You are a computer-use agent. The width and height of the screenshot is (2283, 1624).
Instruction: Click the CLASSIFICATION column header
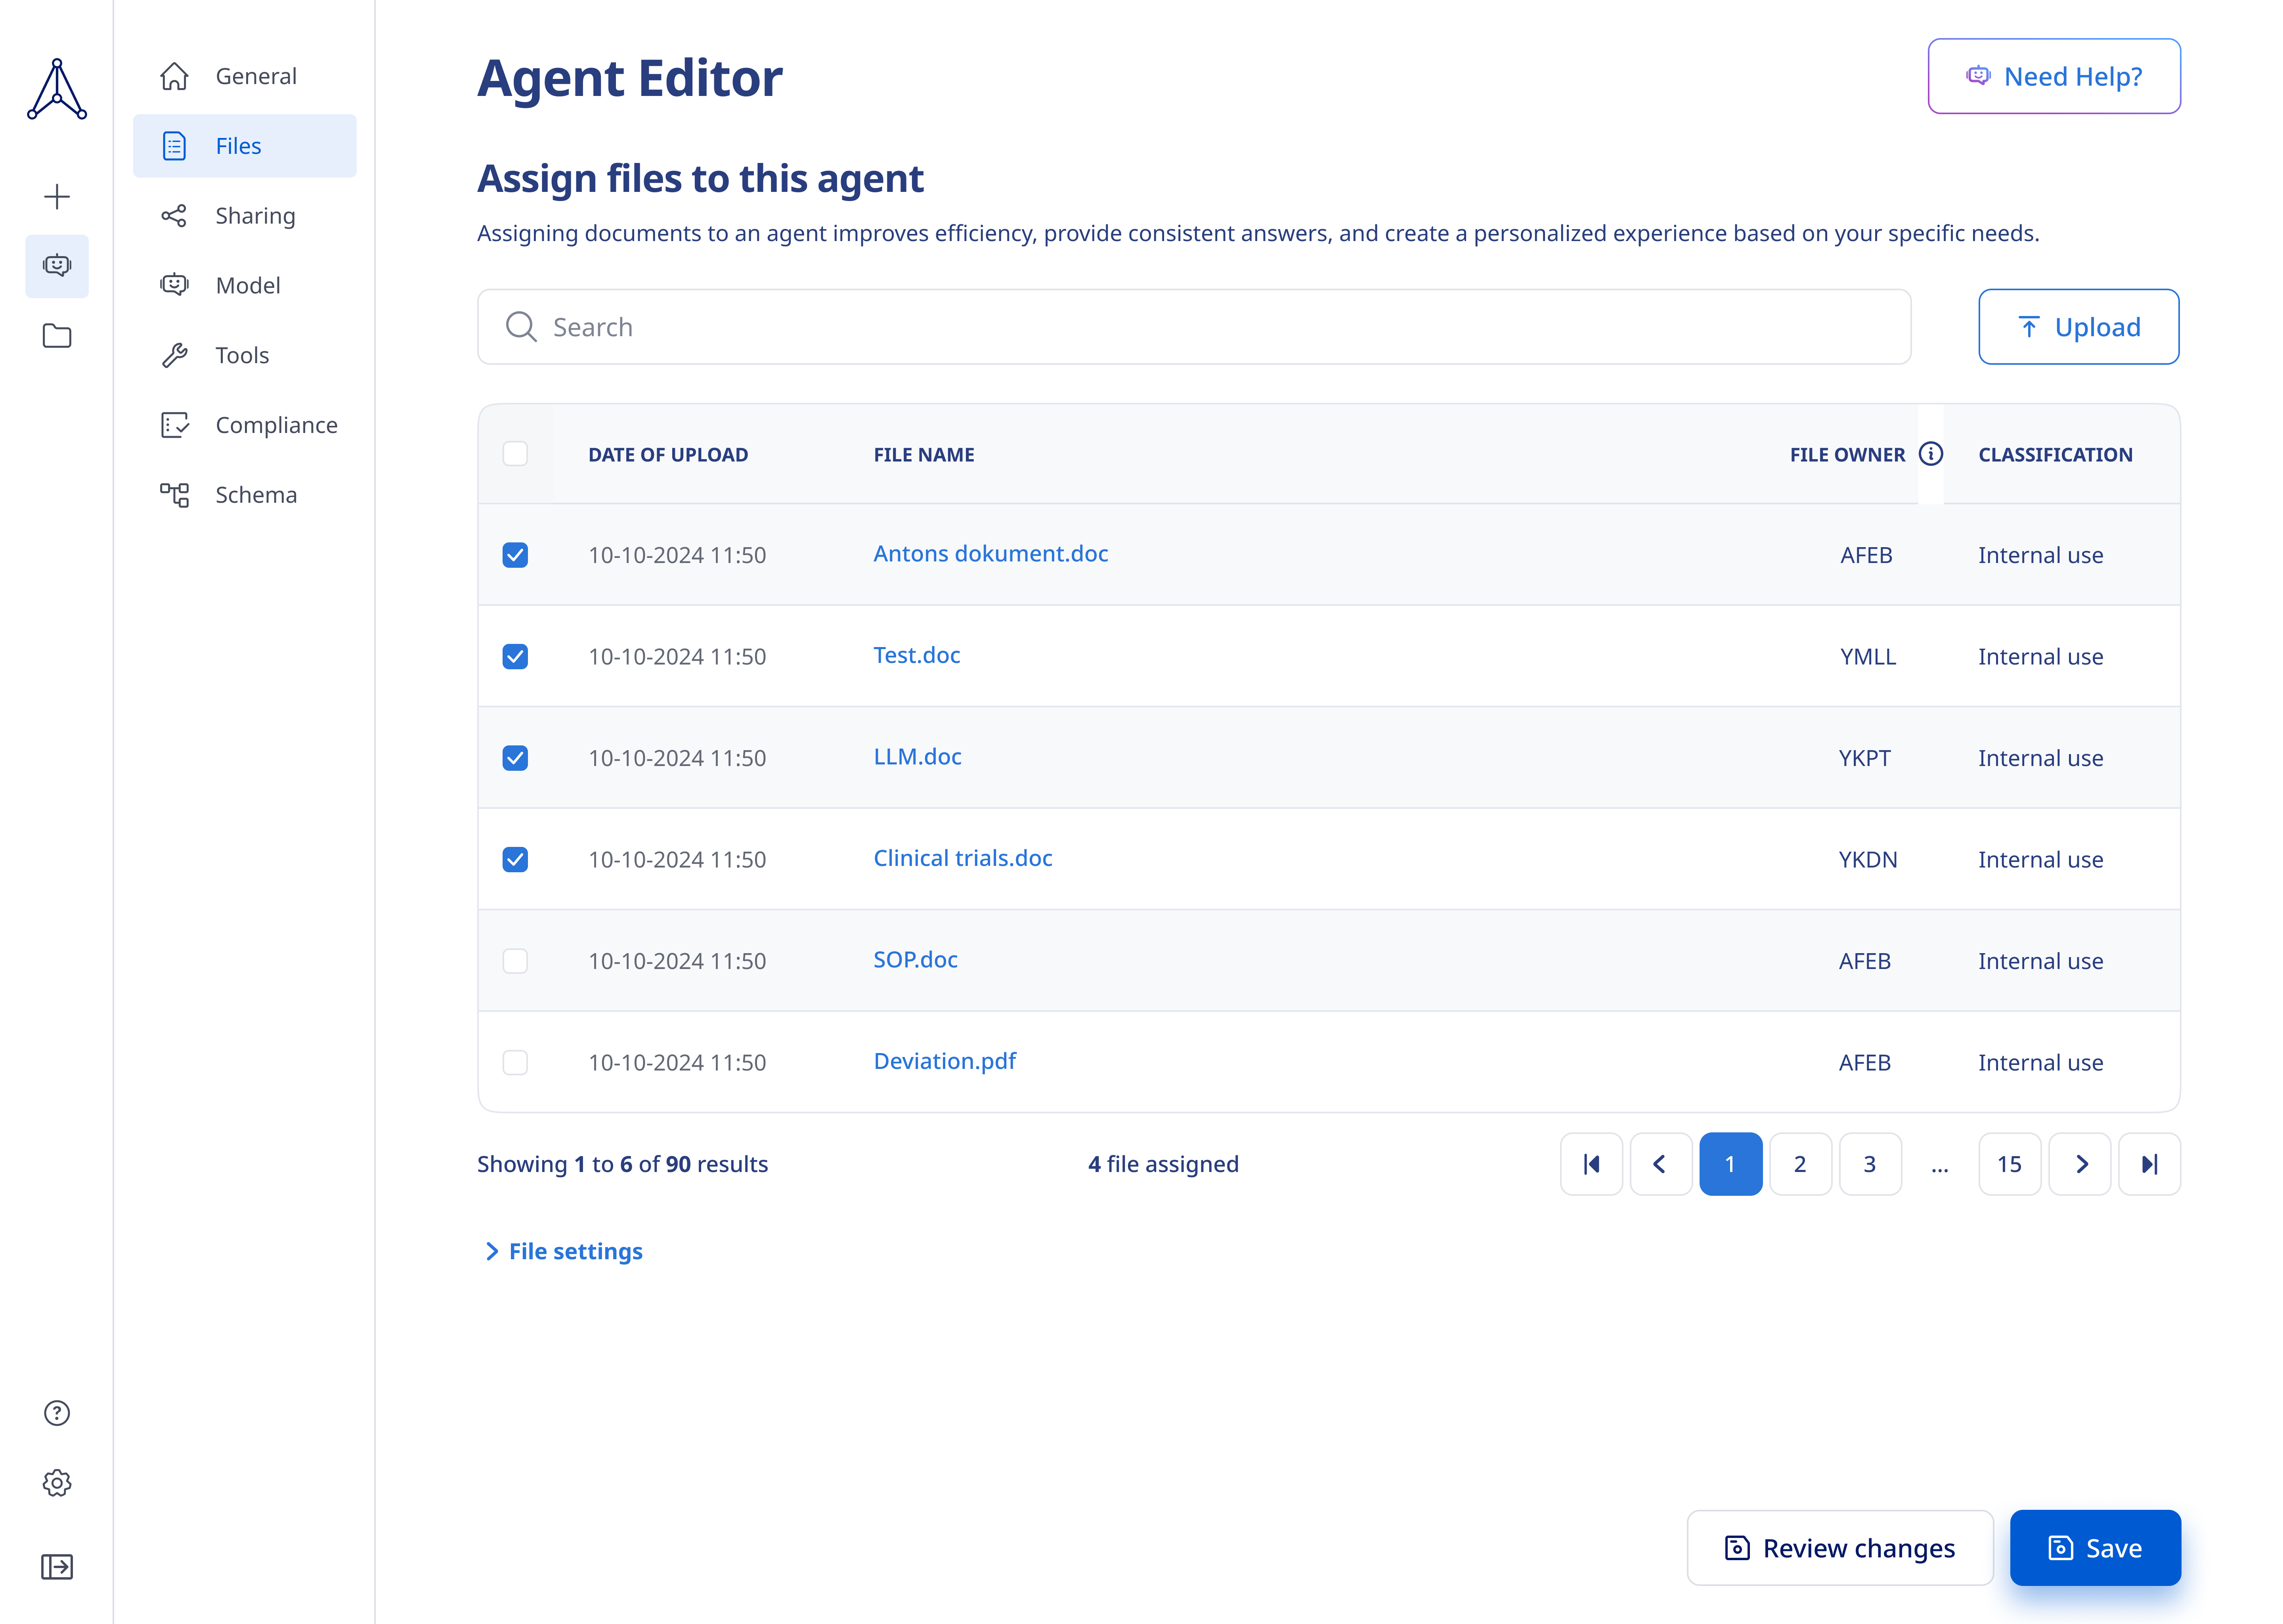2055,455
